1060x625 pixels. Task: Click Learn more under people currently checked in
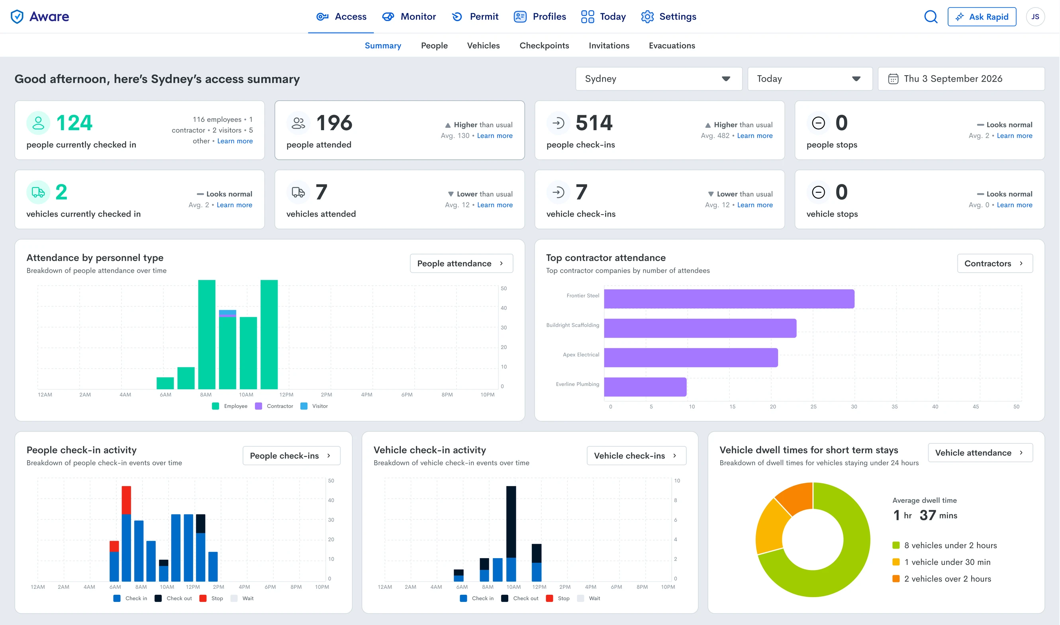pyautogui.click(x=235, y=141)
